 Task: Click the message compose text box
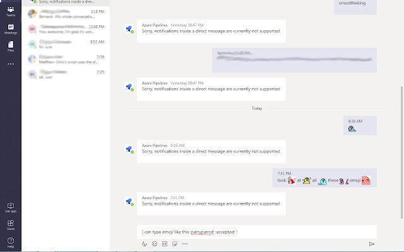[257, 232]
